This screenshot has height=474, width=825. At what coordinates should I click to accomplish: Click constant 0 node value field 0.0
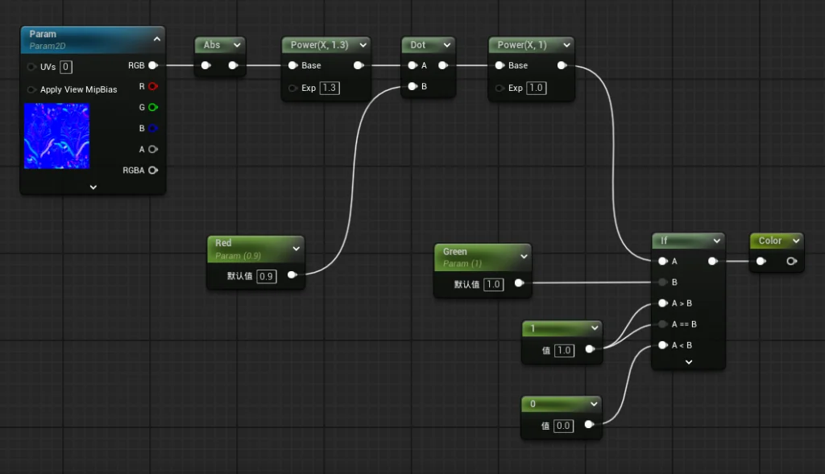click(x=563, y=426)
